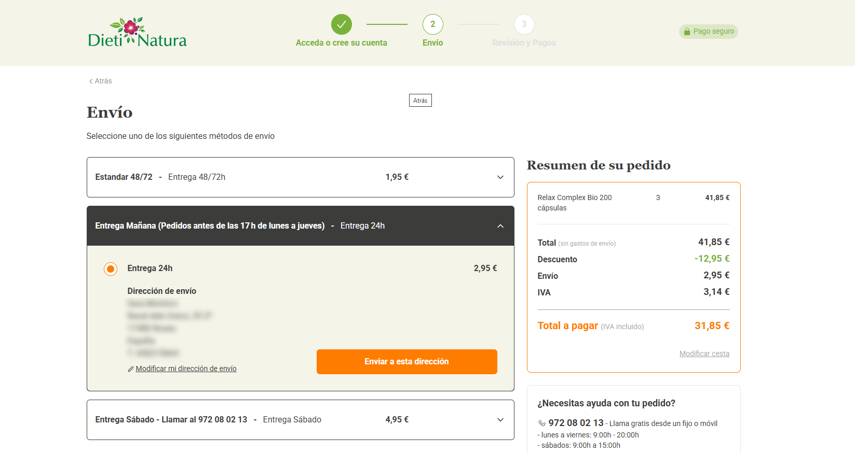The image size is (855, 453).
Task: Expand the Entrega Sábado shipping option
Action: (500, 420)
